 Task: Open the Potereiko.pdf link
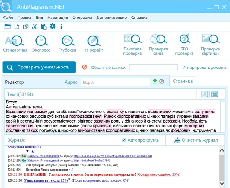click(113, 156)
